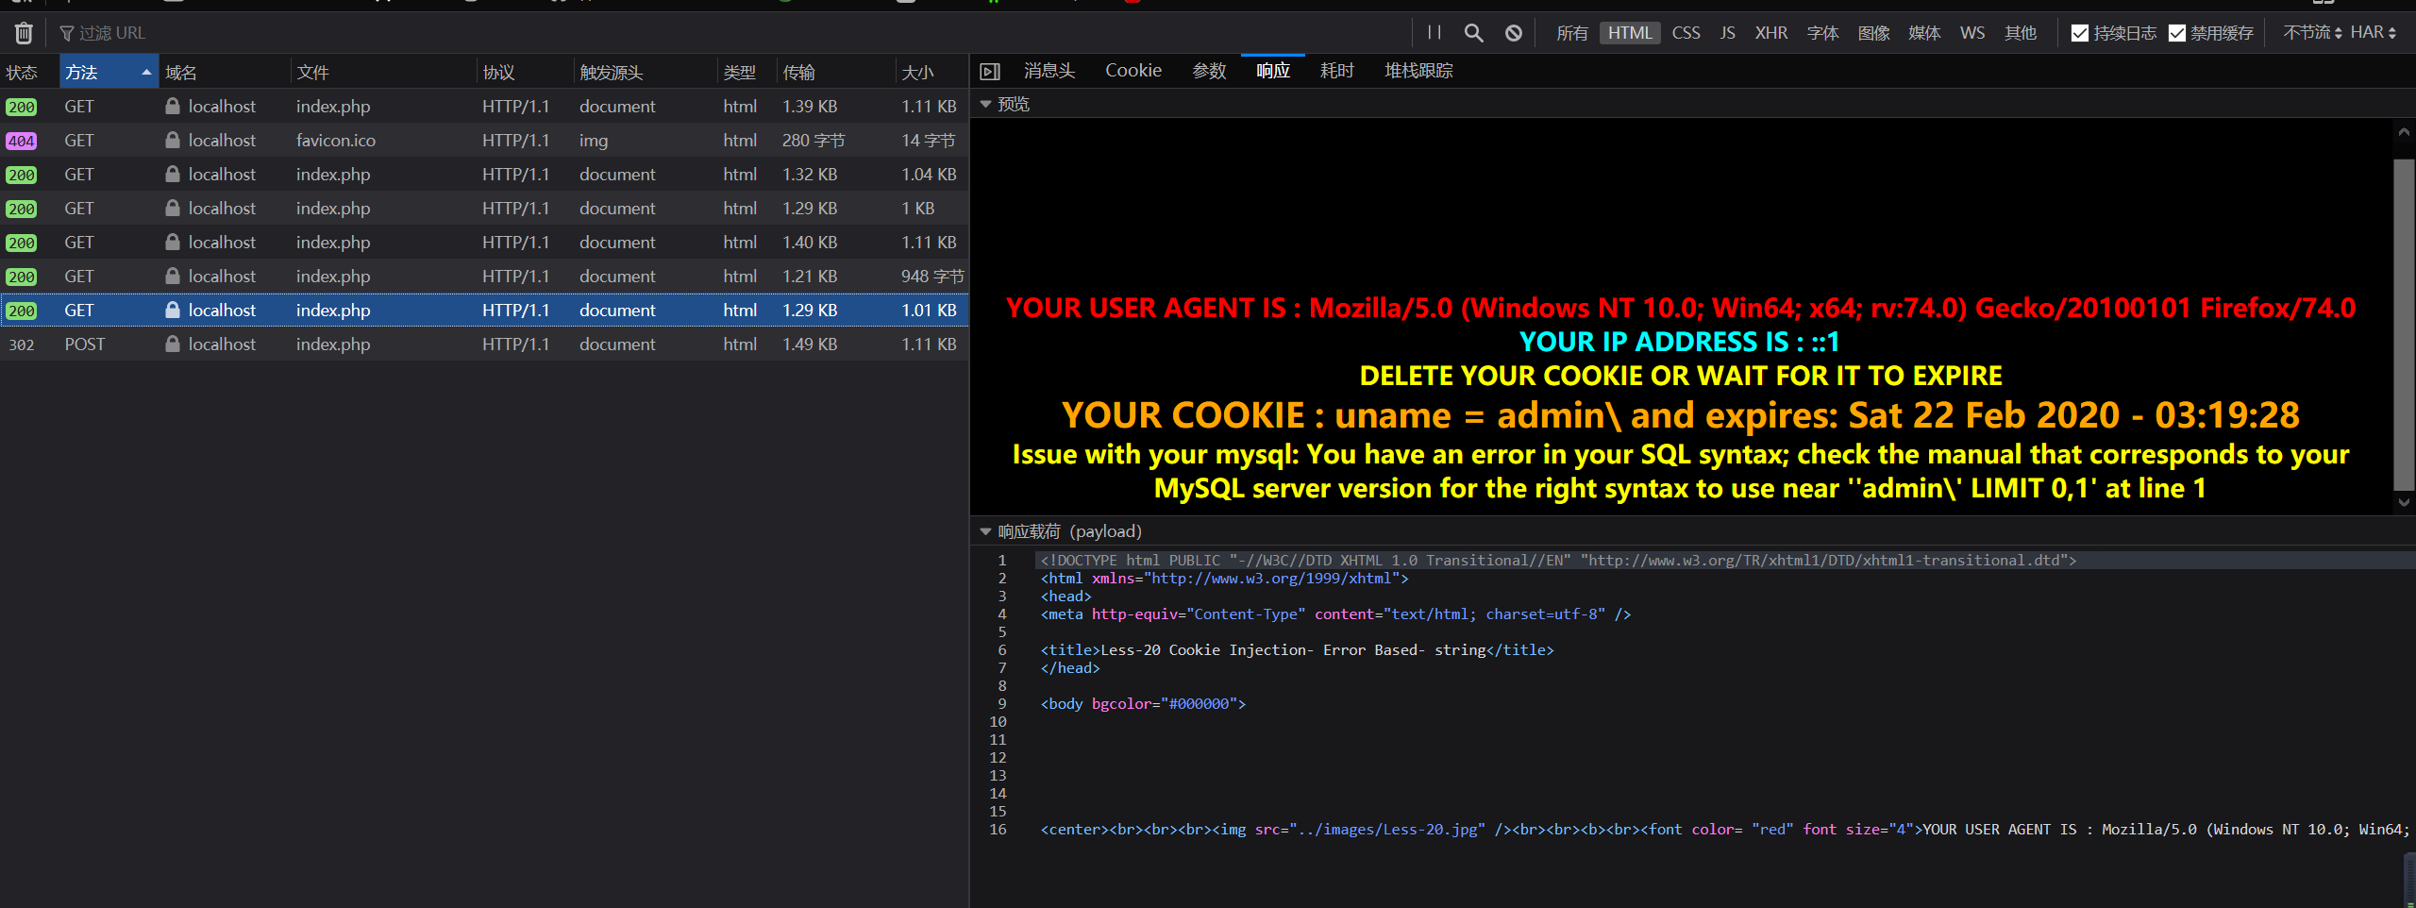Toggle the disable cache checkbox
The height and width of the screenshot is (908, 2416).
[x=2177, y=33]
